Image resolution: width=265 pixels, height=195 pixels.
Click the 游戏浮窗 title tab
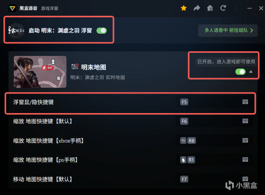tap(49, 8)
